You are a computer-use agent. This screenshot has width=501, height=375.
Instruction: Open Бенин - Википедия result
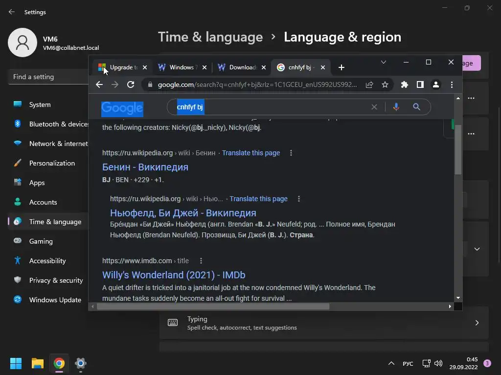click(145, 167)
